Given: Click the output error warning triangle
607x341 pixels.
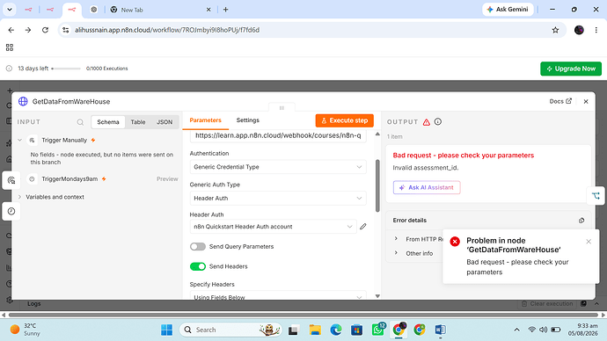Looking at the screenshot, I should (426, 122).
